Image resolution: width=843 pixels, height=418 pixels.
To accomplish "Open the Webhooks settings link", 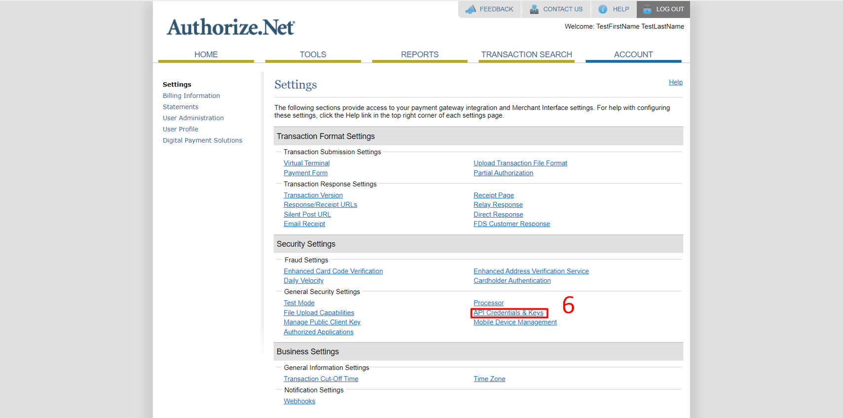I will tap(299, 401).
